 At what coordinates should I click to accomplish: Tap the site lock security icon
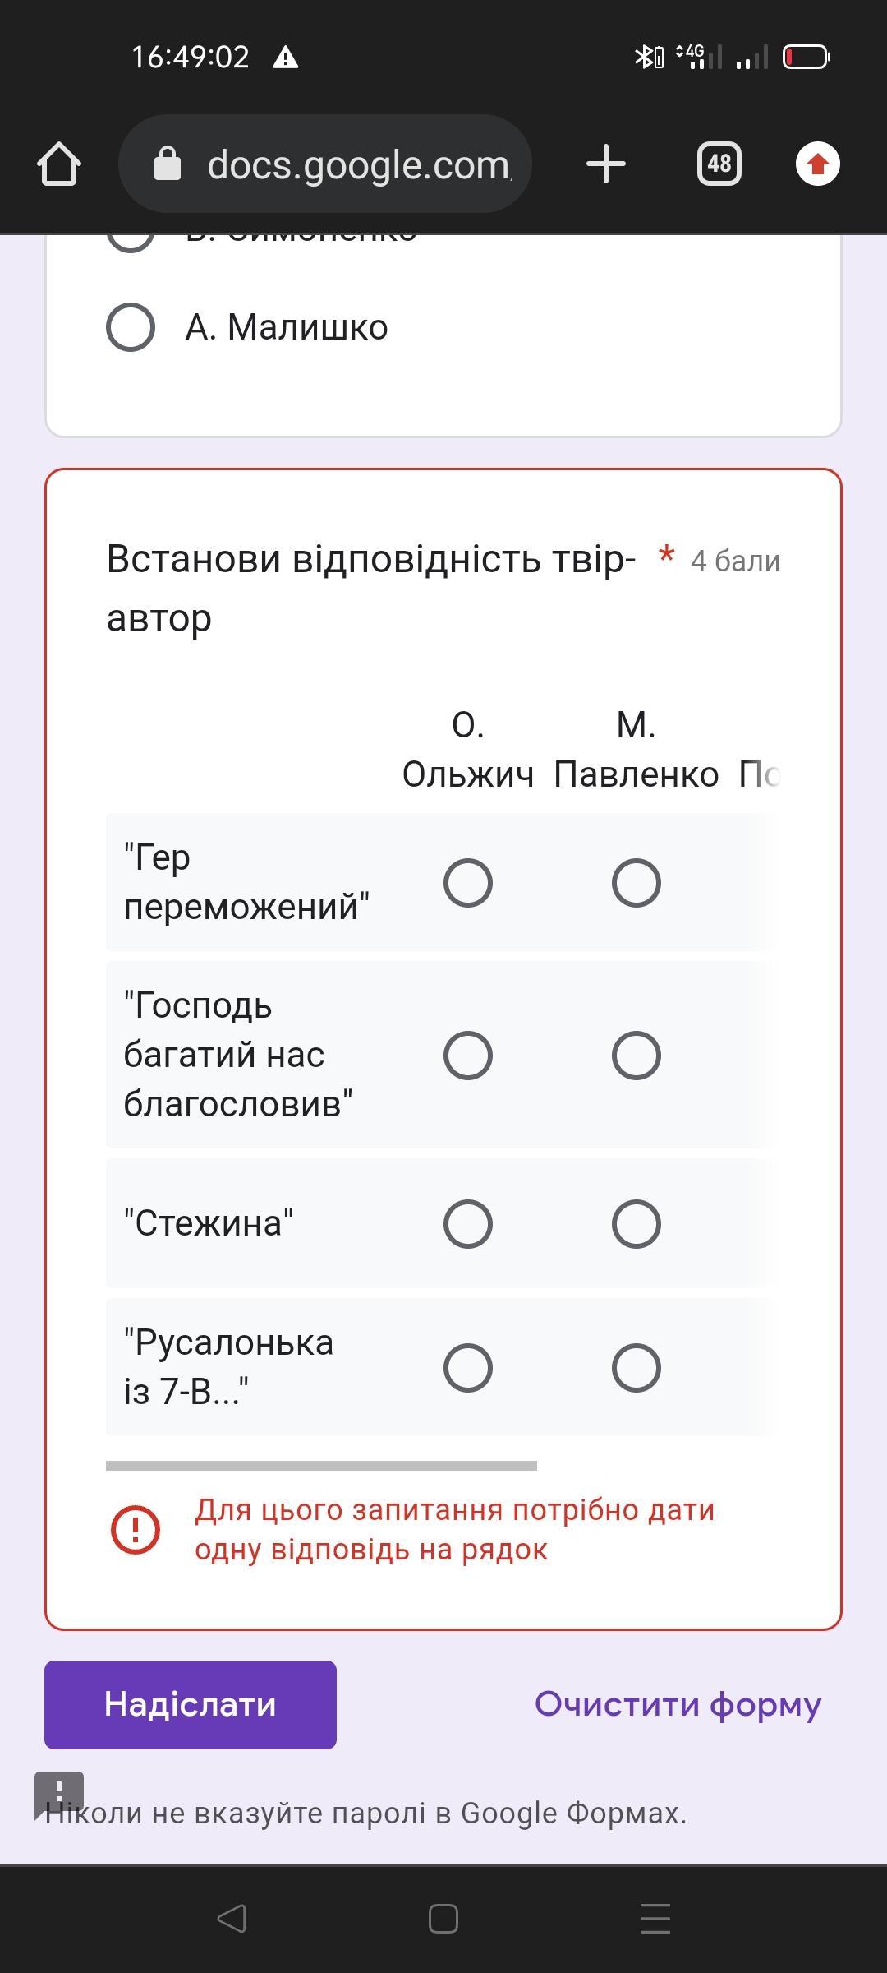(x=168, y=164)
